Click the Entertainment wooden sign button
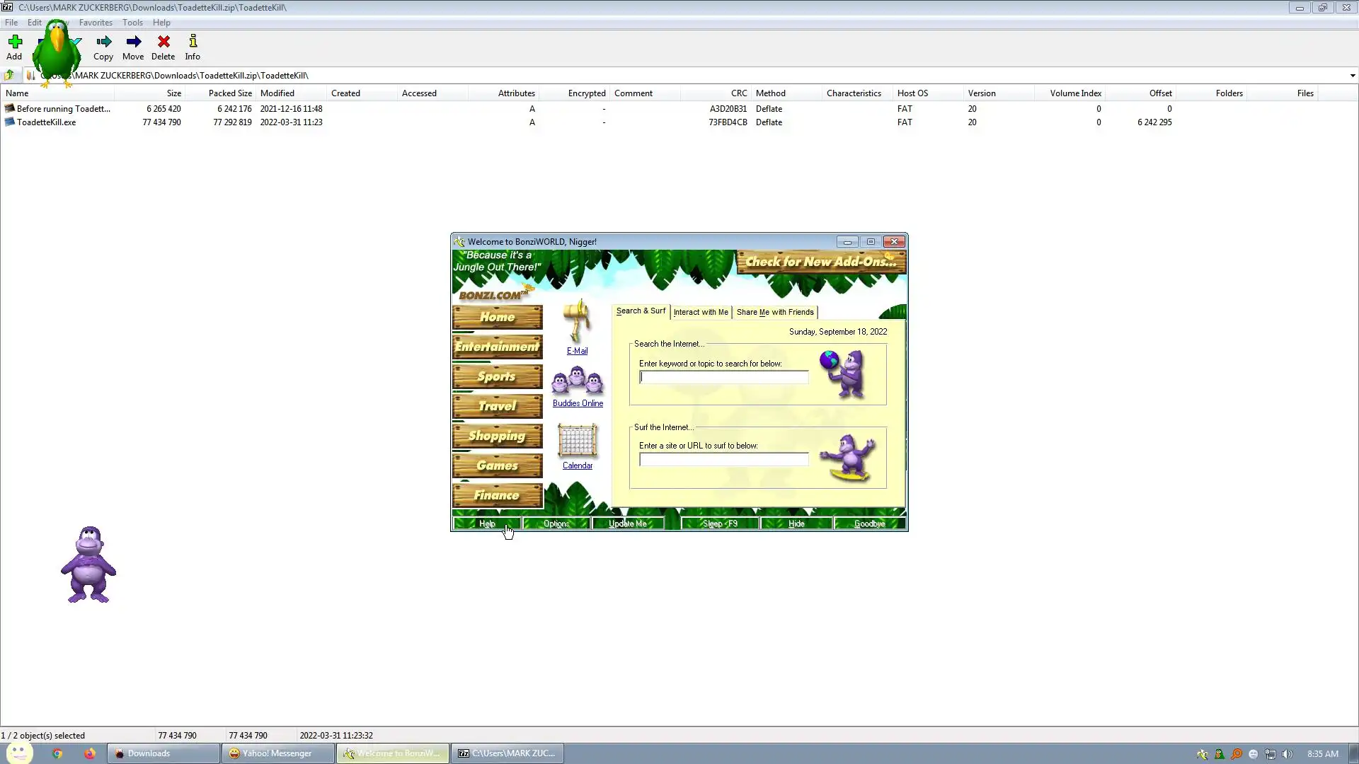This screenshot has height=764, width=1359. coord(497,347)
